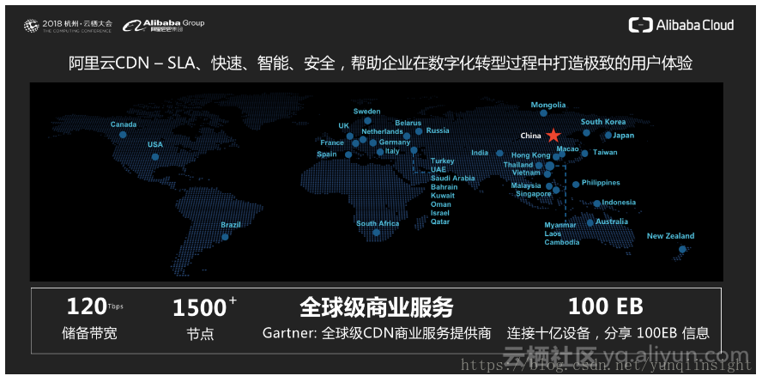The image size is (762, 382).
Task: Click the China map label
Action: pyautogui.click(x=530, y=136)
